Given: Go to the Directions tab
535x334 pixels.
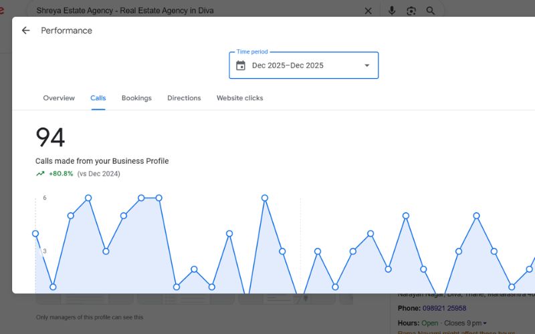Looking at the screenshot, I should click(x=184, y=98).
